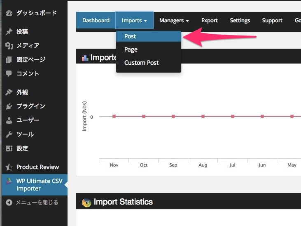Click the collapse-menu arrow icon

point(9,202)
